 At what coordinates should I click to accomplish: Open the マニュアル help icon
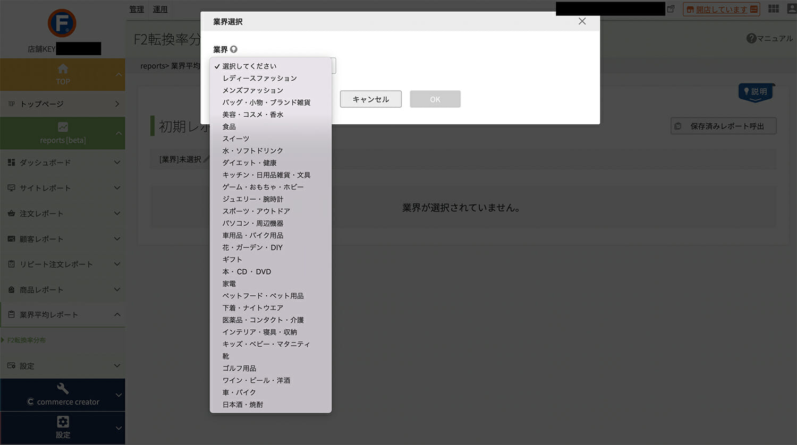click(x=751, y=38)
